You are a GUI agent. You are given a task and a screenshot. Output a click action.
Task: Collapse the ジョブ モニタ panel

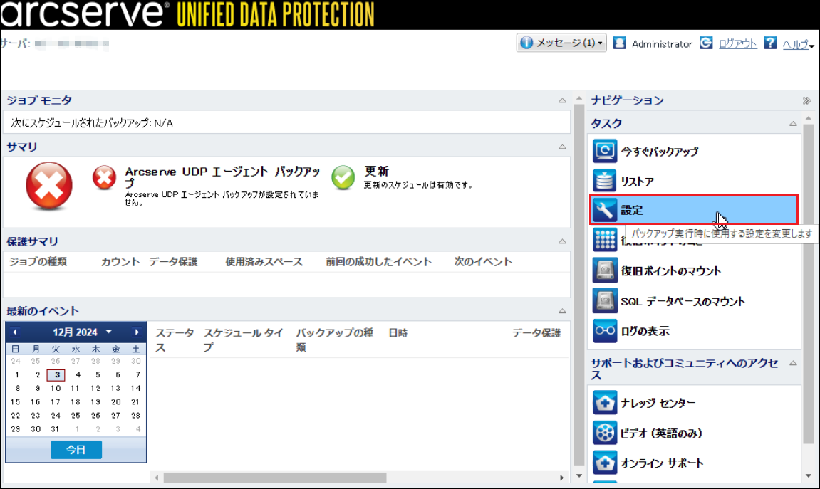(x=562, y=100)
